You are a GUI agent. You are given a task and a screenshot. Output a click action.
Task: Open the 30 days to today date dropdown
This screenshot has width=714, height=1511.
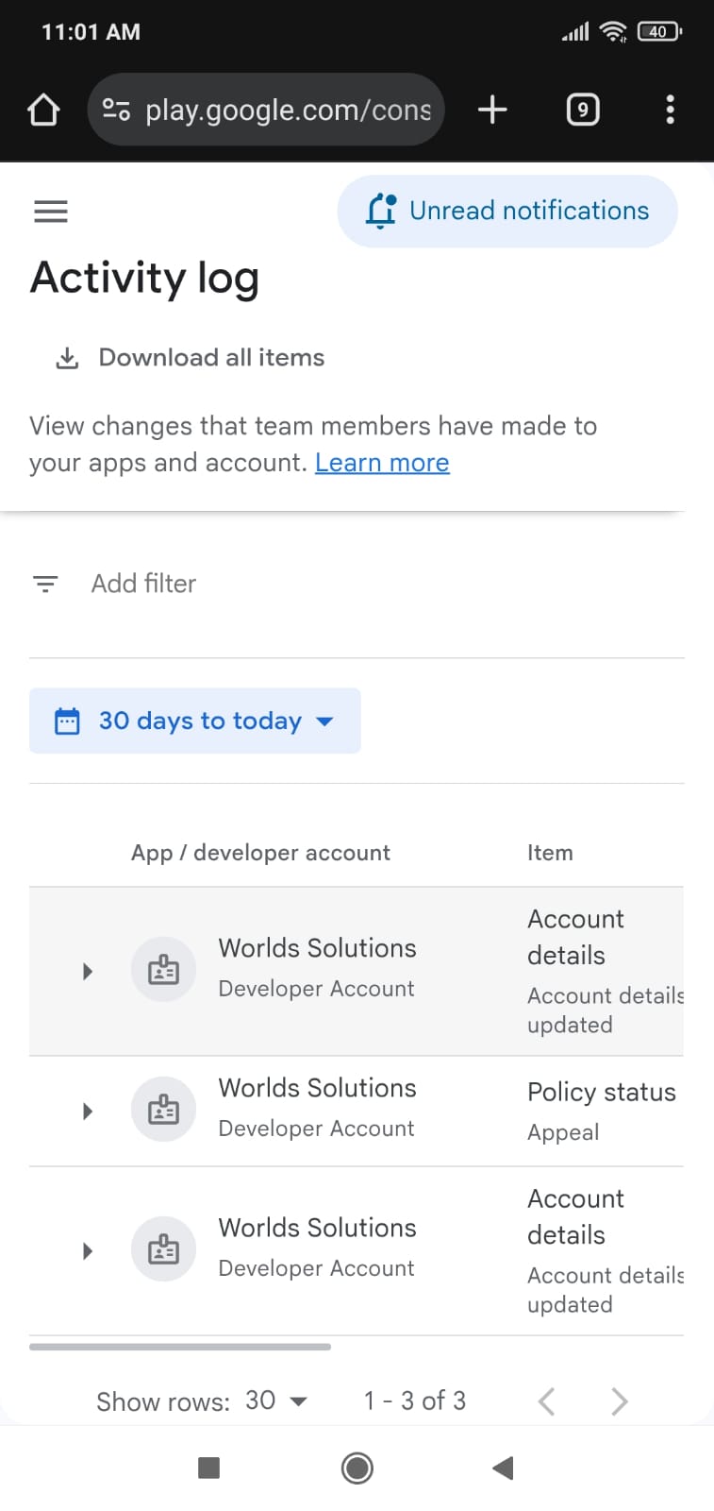pos(195,721)
